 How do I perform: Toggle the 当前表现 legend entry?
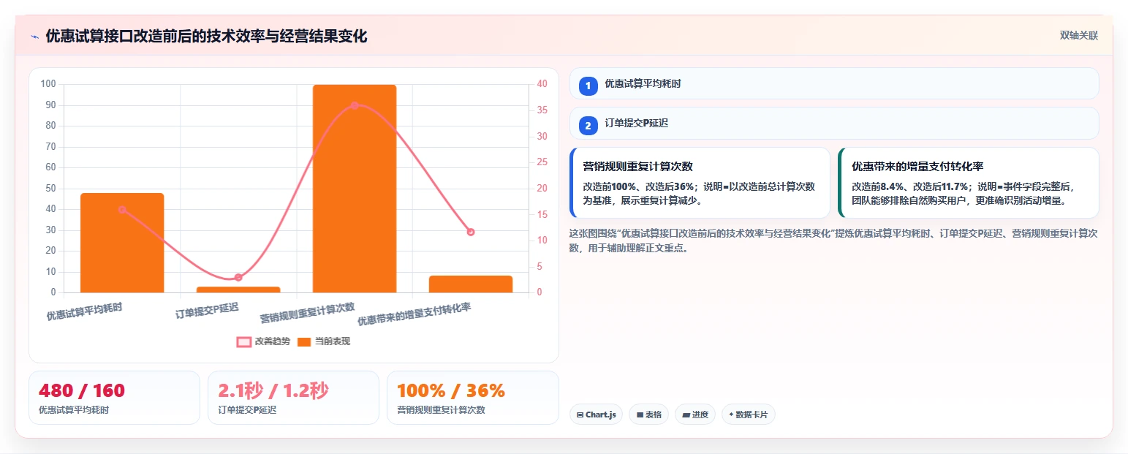[x=324, y=341]
